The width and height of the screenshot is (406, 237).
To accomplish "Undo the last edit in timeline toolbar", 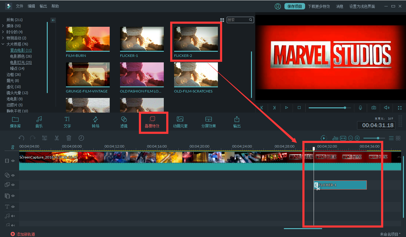I will click(21, 138).
